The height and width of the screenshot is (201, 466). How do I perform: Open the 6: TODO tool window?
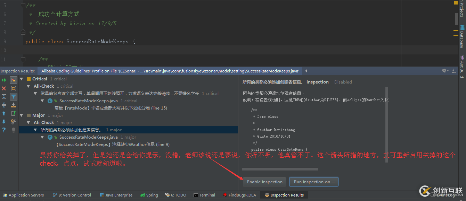coord(176,195)
